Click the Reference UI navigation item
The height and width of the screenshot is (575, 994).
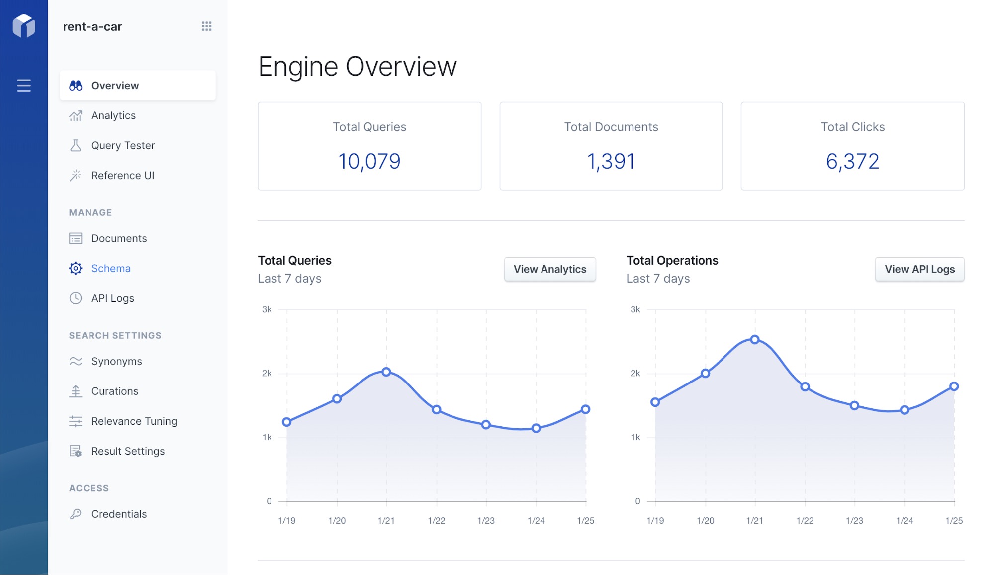[x=122, y=175]
